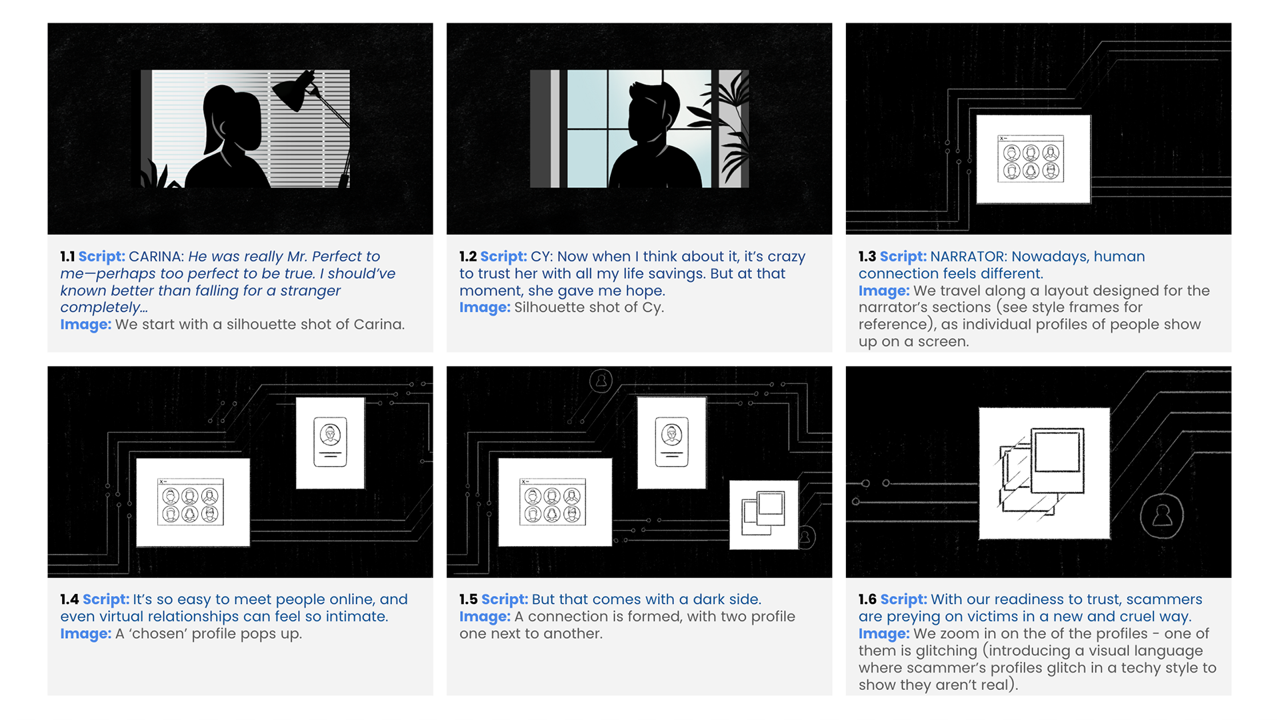This screenshot has height=720, width=1280.
Task: Click the chosen profile card in frame 1.4
Action: pyautogui.click(x=331, y=443)
